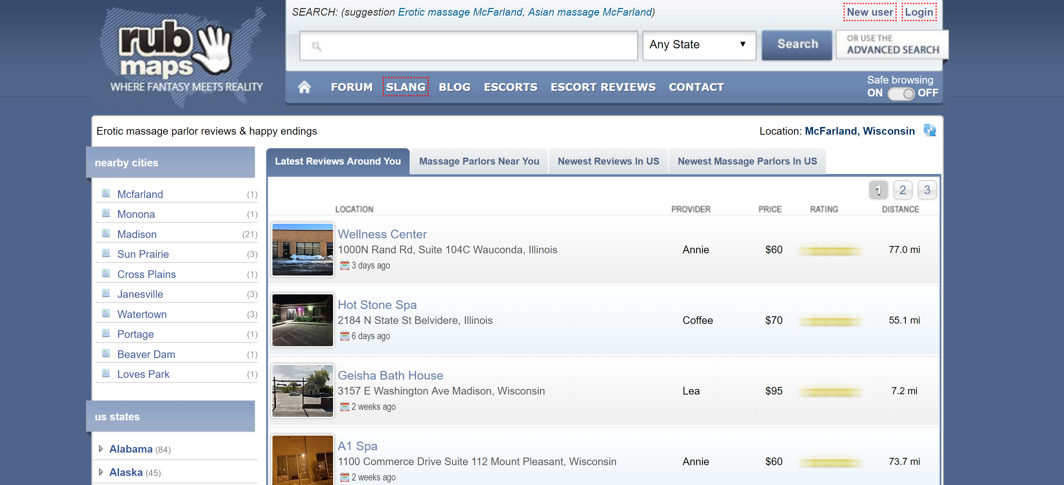
Task: Open Alaska state link
Action: point(125,472)
